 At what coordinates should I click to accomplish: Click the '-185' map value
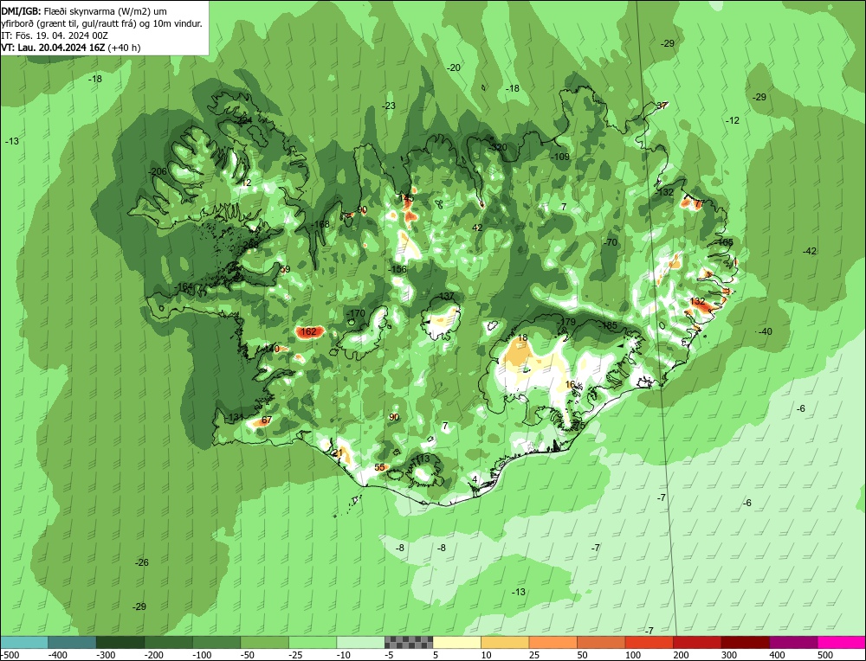[x=608, y=325]
